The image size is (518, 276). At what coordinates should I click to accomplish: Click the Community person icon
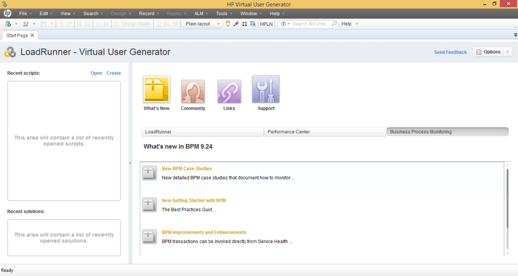193,91
